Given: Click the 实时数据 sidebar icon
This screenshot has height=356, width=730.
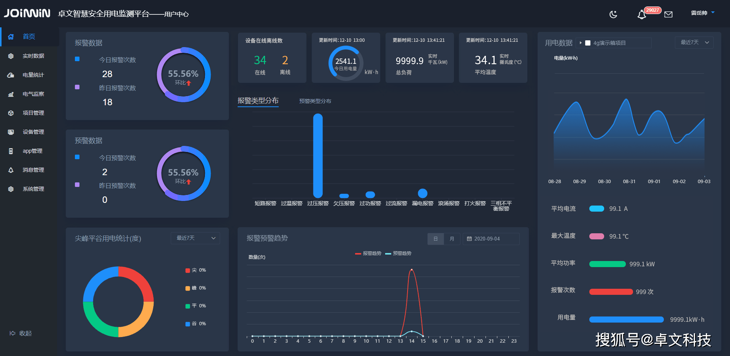Looking at the screenshot, I should [11, 56].
